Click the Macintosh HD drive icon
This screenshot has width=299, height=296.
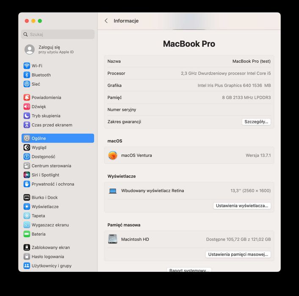(113, 239)
